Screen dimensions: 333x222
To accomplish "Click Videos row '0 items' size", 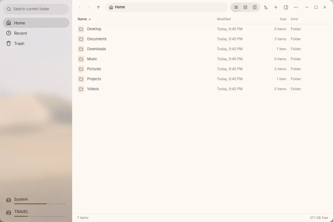I will click(280, 89).
